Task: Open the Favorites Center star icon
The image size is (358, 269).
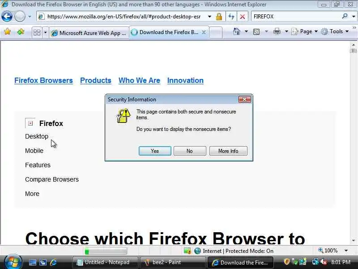Action: click(x=7, y=31)
